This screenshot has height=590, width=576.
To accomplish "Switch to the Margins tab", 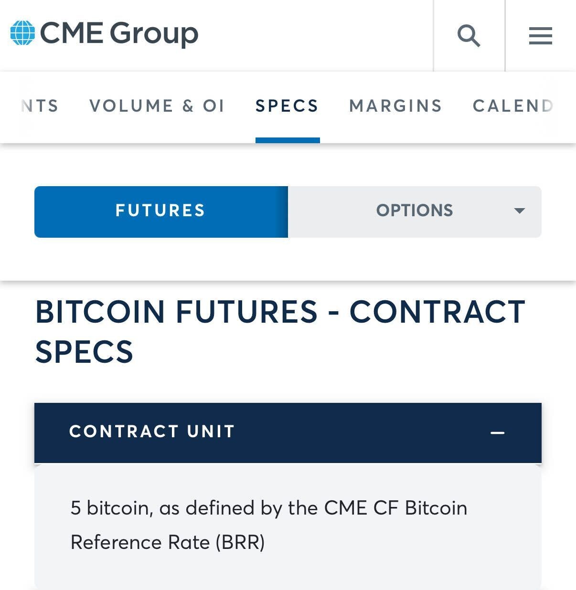I will pos(395,106).
